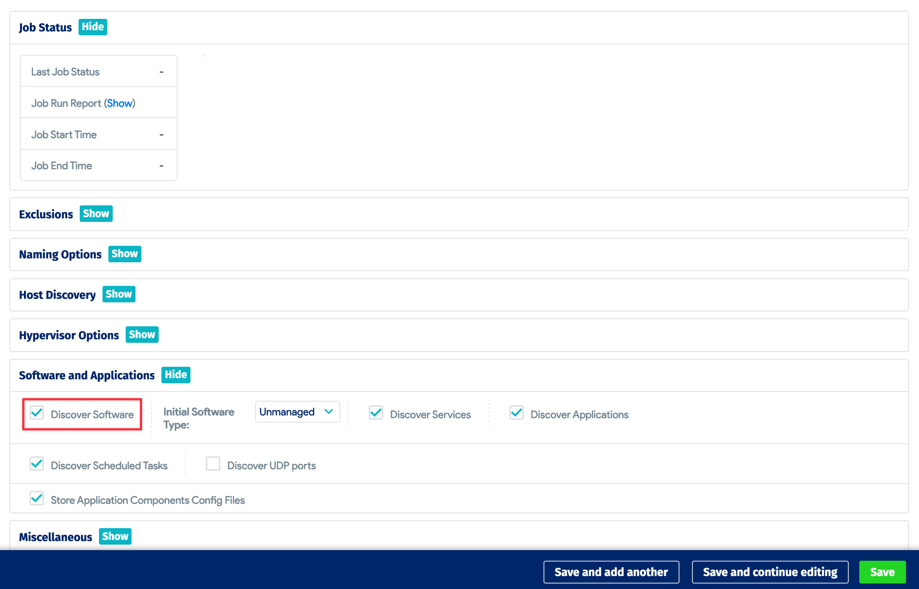Click the Job End Time label
The image size is (919, 589).
point(62,166)
